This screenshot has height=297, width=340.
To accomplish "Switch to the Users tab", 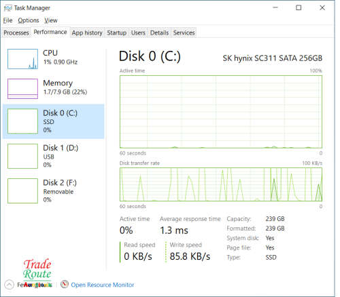I will coord(138,33).
